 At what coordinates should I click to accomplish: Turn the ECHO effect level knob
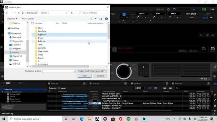click(x=154, y=17)
